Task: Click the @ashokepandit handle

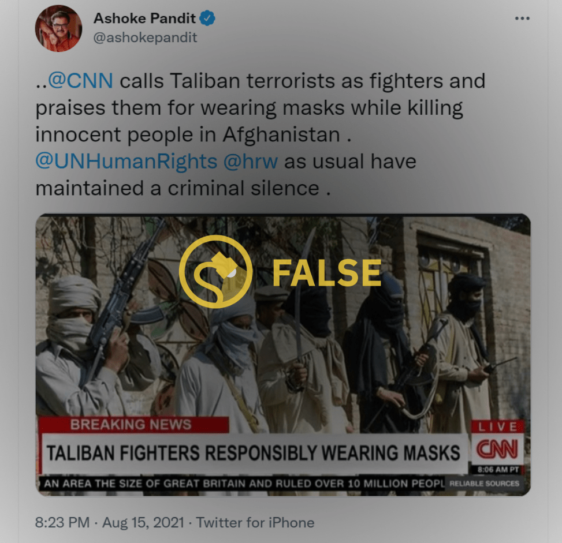Action: (x=145, y=38)
